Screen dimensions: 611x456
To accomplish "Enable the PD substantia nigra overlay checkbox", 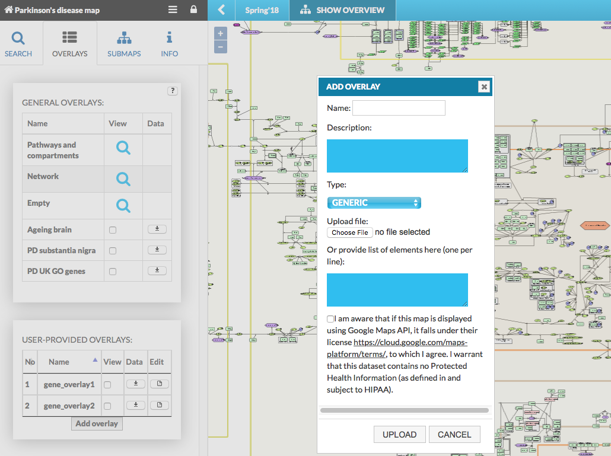I will 113,251.
